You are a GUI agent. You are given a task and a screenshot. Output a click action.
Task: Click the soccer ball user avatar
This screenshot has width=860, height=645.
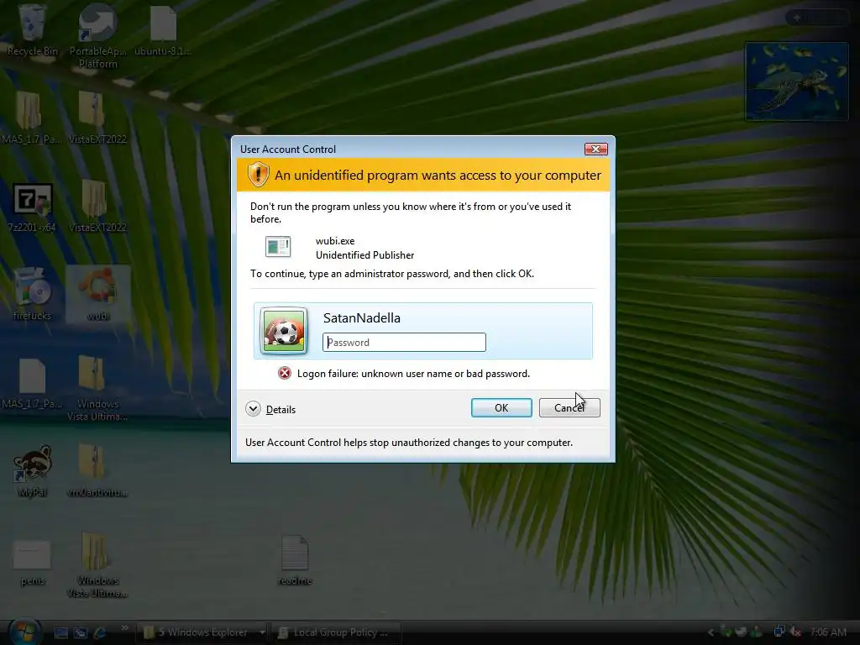(x=284, y=331)
